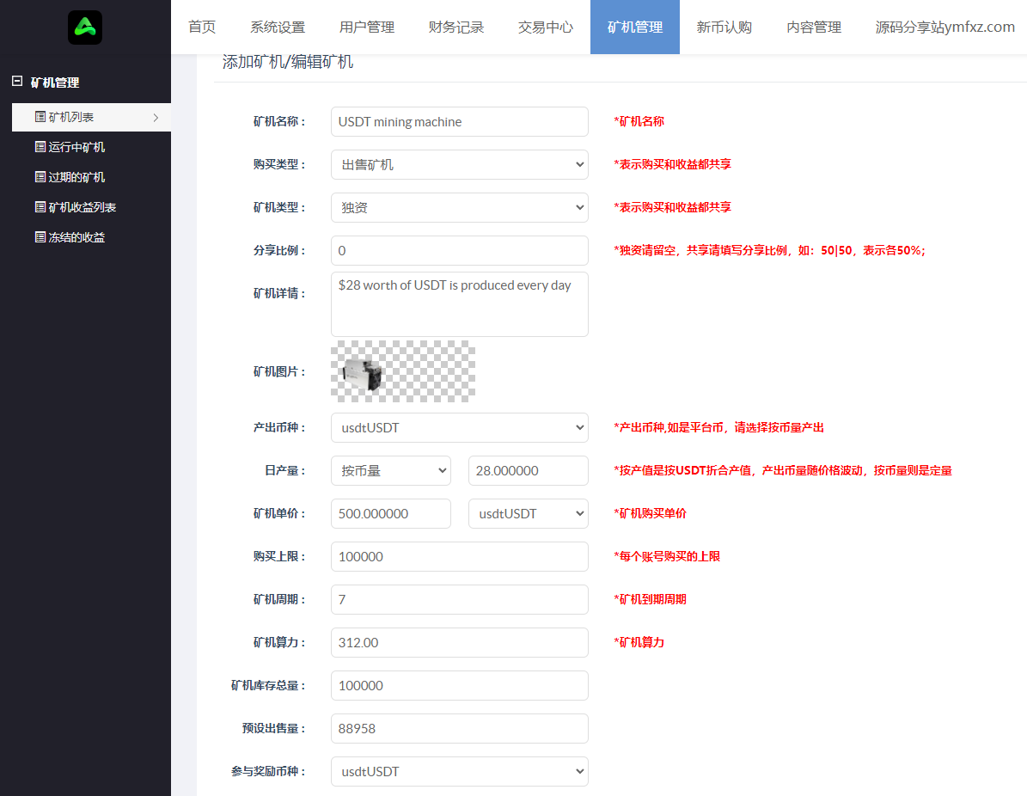Click the chevron arrow beside 矿机列表

pyautogui.click(x=156, y=118)
